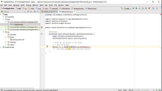Click TestApplication breadcrumb
This screenshot has width=162, height=91.
coord(8,8)
